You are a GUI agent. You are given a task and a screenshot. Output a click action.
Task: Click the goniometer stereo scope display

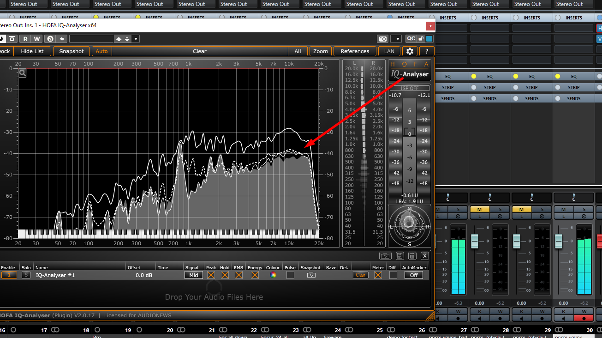[409, 226]
